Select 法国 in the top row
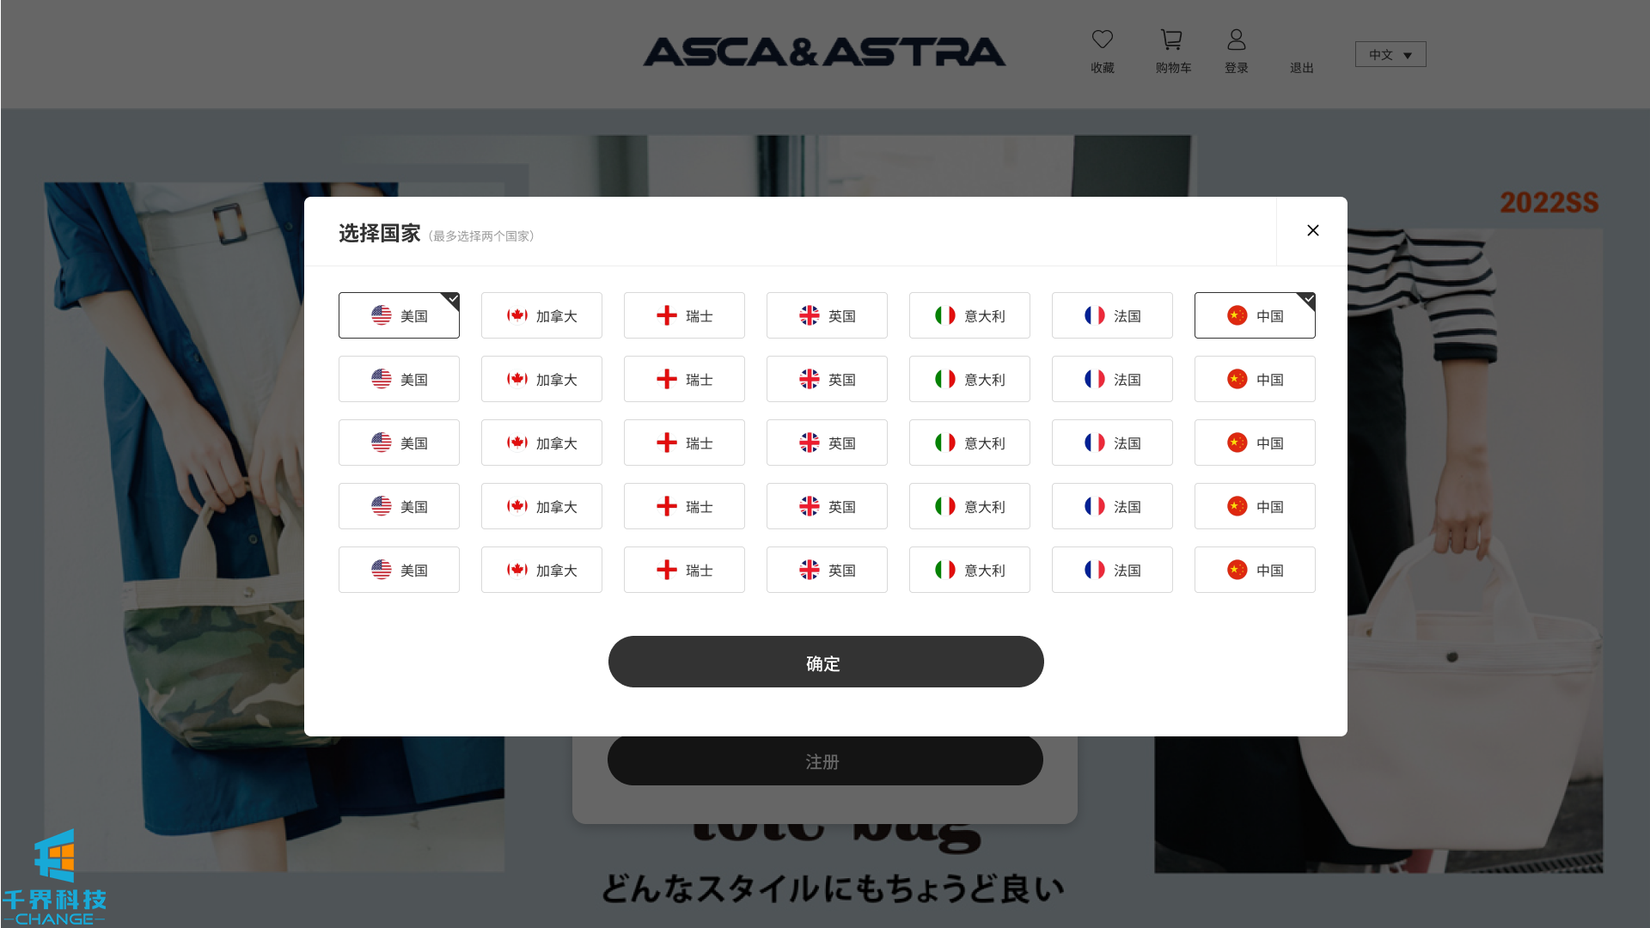The height and width of the screenshot is (928, 1650). [x=1112, y=315]
